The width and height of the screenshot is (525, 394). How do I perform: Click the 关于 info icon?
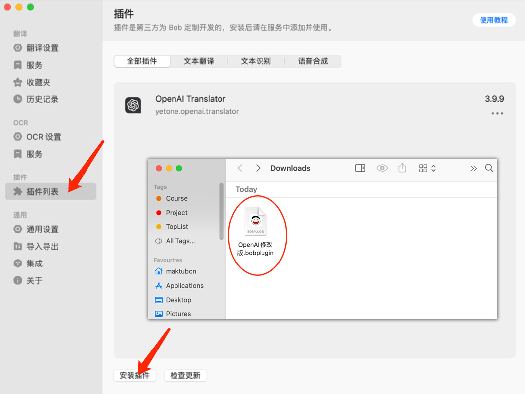pyautogui.click(x=18, y=280)
